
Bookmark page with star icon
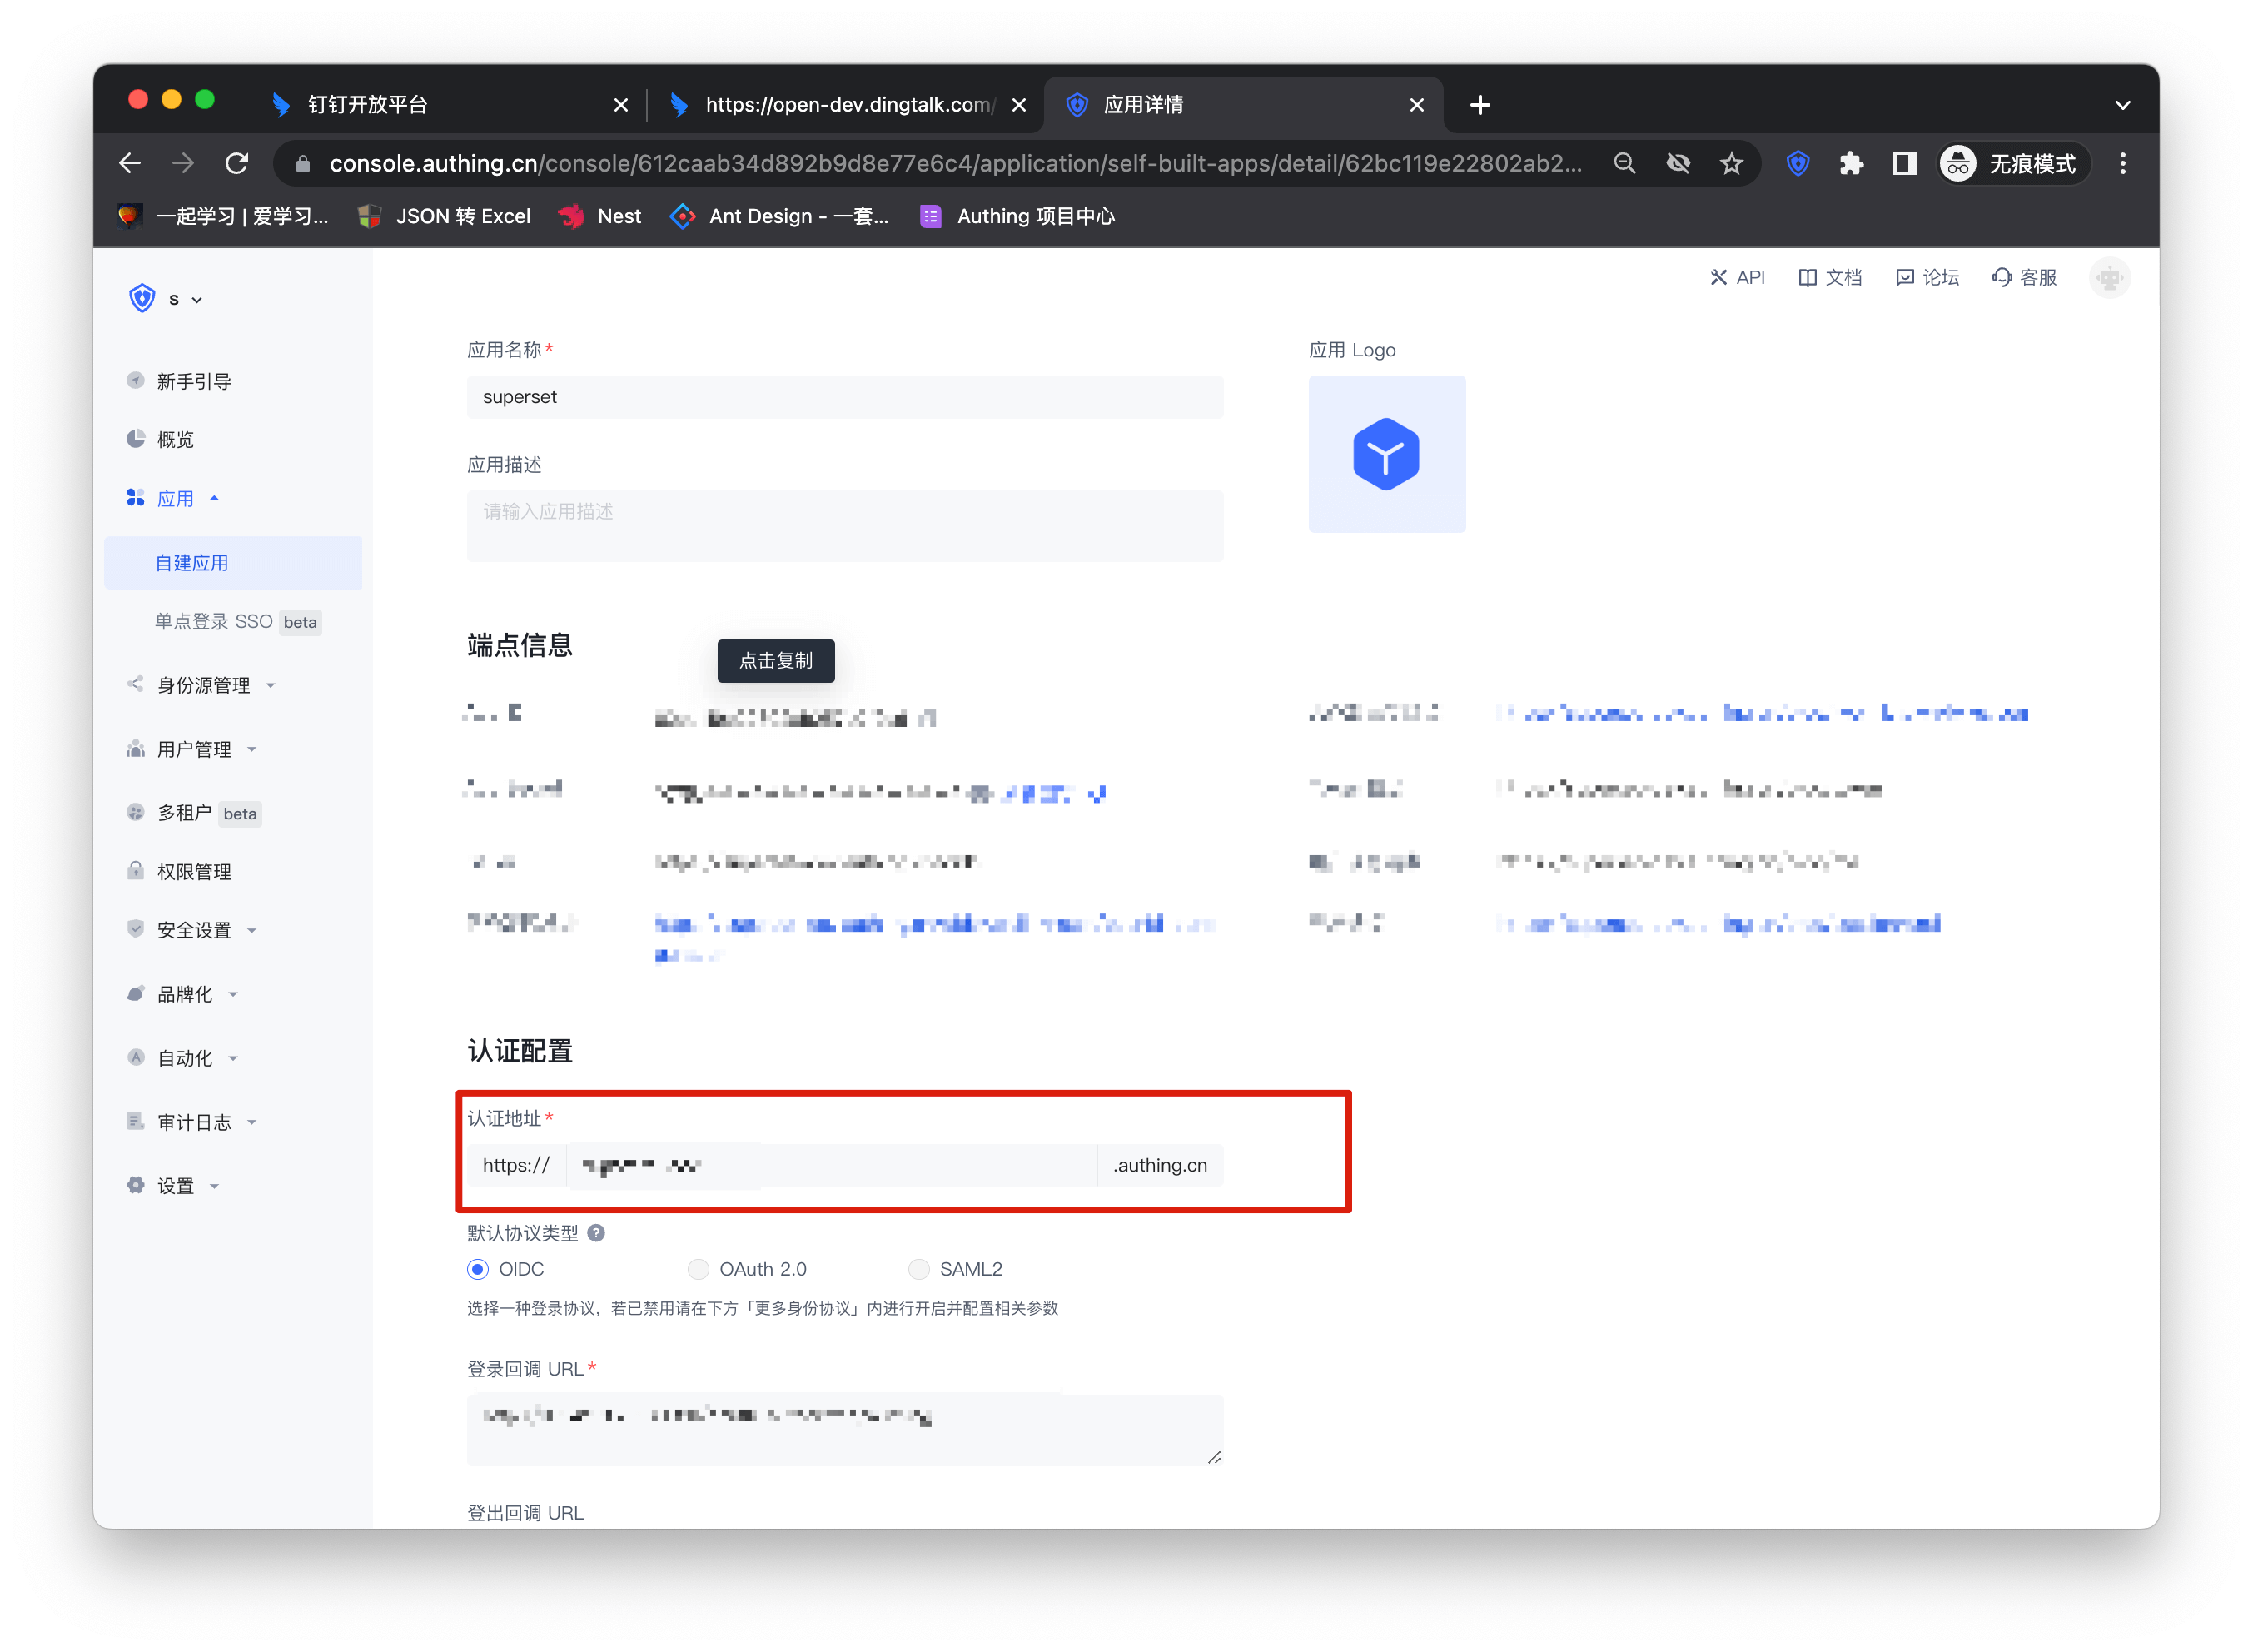coord(1731,163)
